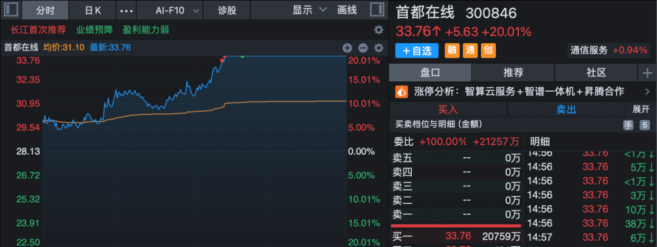The image size is (657, 247).
Task: Click the orange 创 badge
Action: click(x=488, y=50)
